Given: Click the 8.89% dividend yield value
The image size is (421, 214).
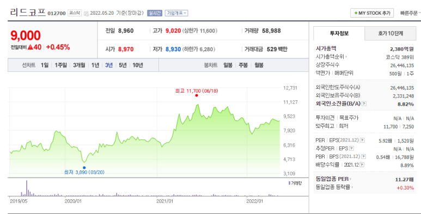Looking at the screenshot, I should [x=407, y=166].
